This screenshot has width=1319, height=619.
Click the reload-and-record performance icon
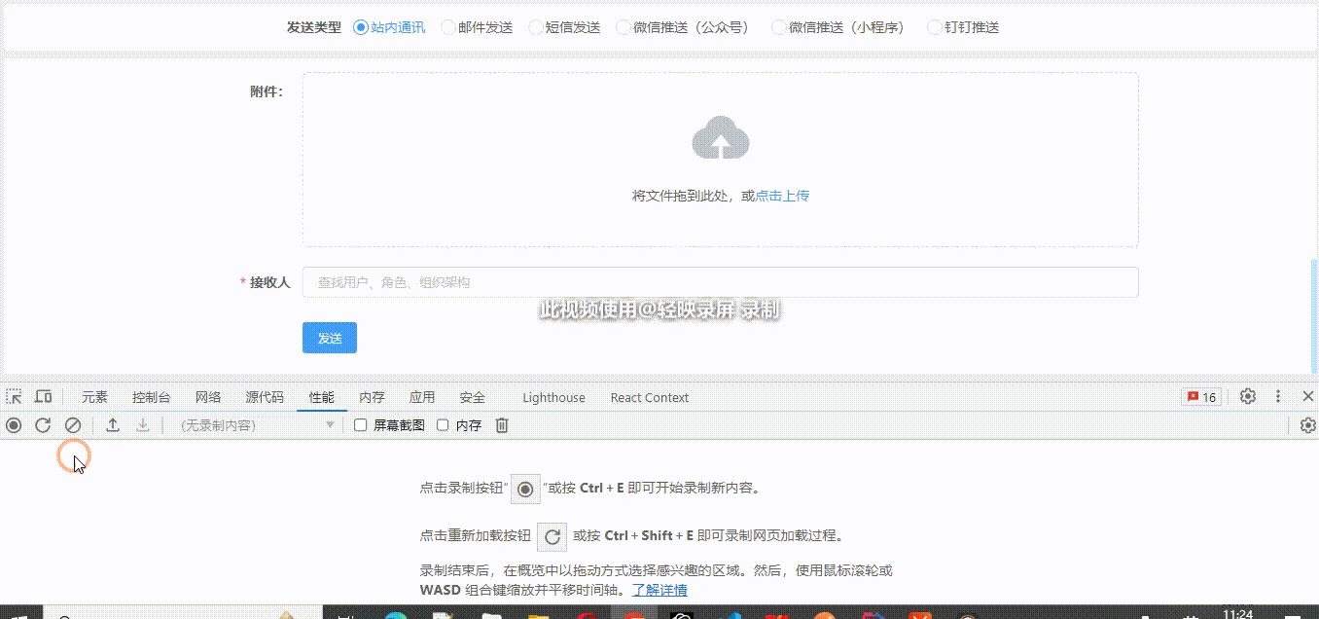[x=42, y=425]
